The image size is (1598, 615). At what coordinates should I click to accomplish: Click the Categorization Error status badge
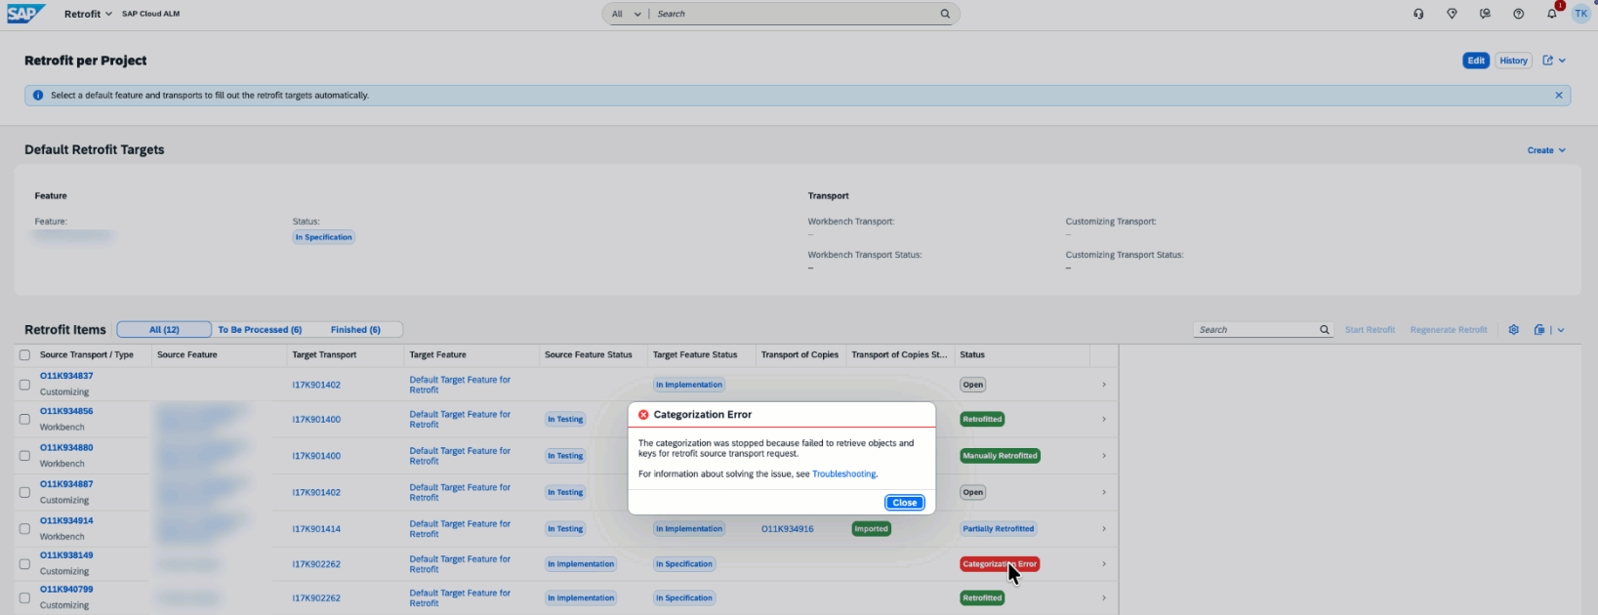click(1000, 564)
